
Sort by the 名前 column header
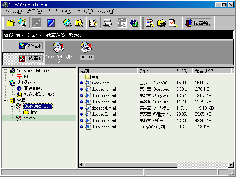pyautogui.click(x=108, y=70)
